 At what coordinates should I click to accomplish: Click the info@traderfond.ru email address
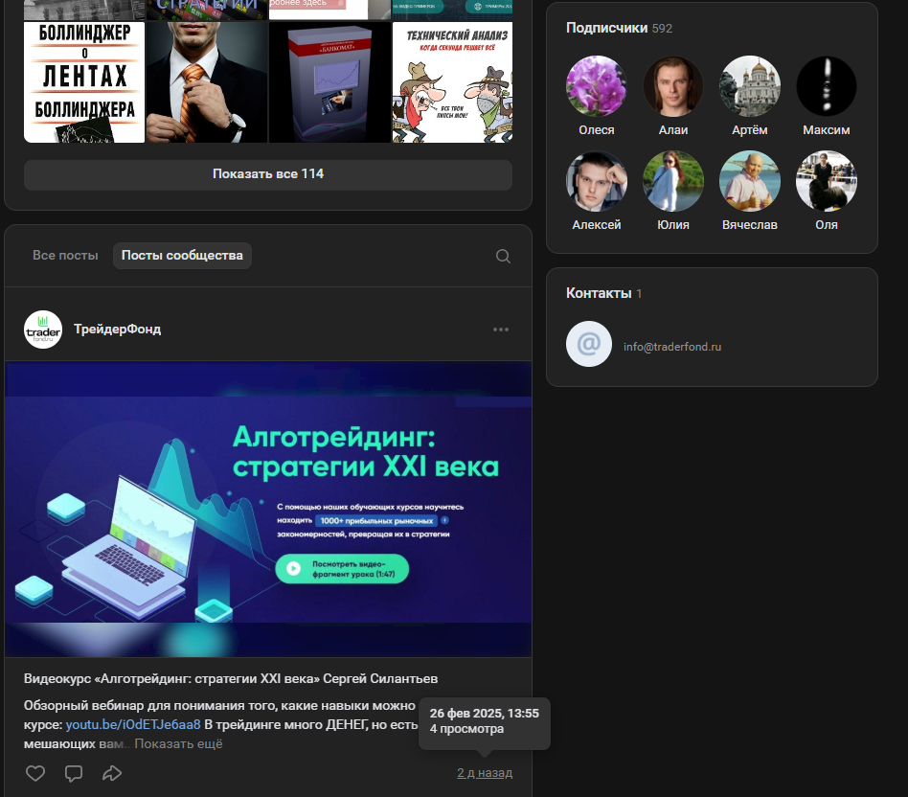coord(672,347)
